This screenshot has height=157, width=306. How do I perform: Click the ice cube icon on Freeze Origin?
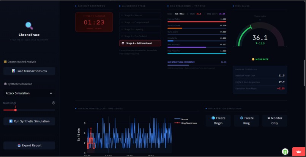213,118
